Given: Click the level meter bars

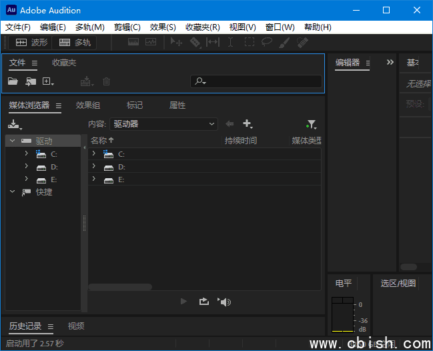Looking at the screenshot, I should (x=342, y=314).
